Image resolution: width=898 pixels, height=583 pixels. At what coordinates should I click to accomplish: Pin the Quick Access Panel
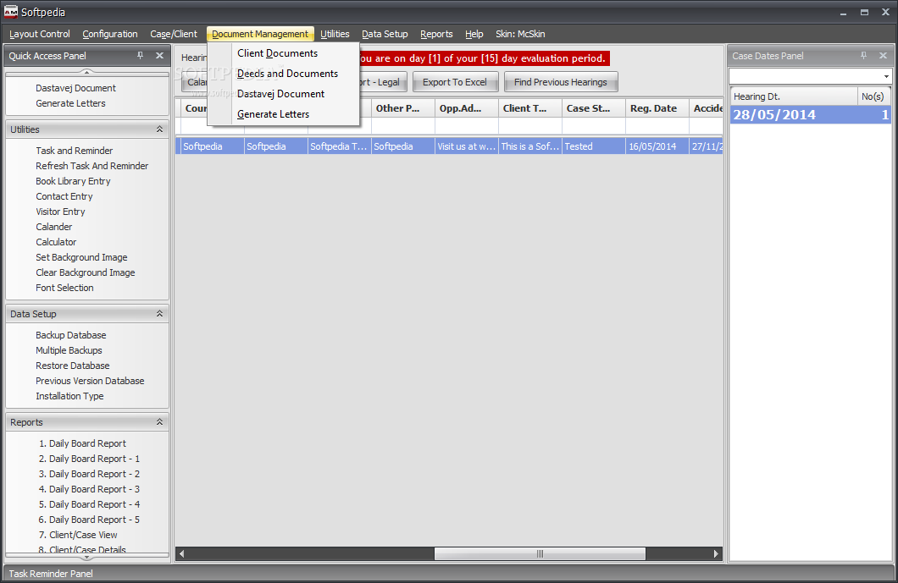point(141,56)
